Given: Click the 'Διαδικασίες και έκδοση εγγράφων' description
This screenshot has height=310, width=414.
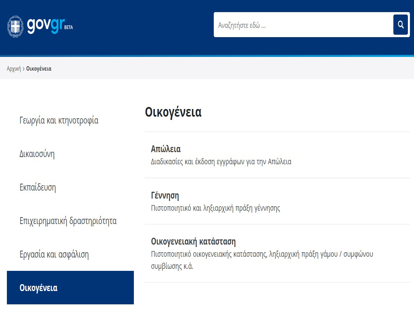Looking at the screenshot, I should (221, 162).
